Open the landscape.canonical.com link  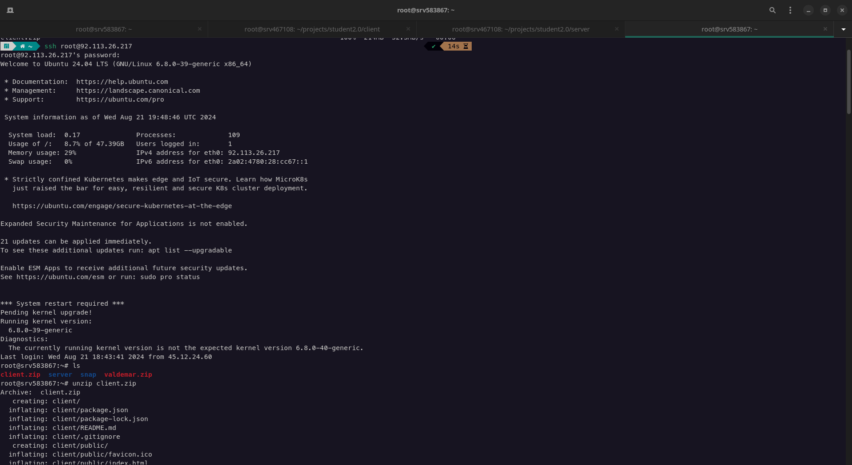[138, 91]
